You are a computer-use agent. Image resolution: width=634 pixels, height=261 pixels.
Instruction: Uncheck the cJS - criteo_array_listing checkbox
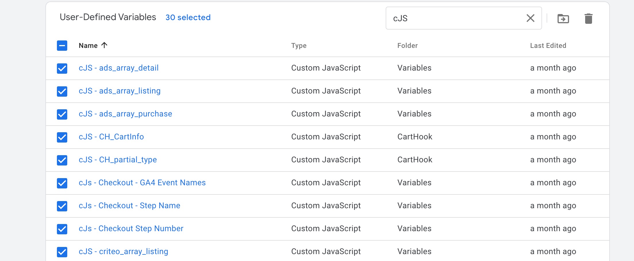(62, 252)
